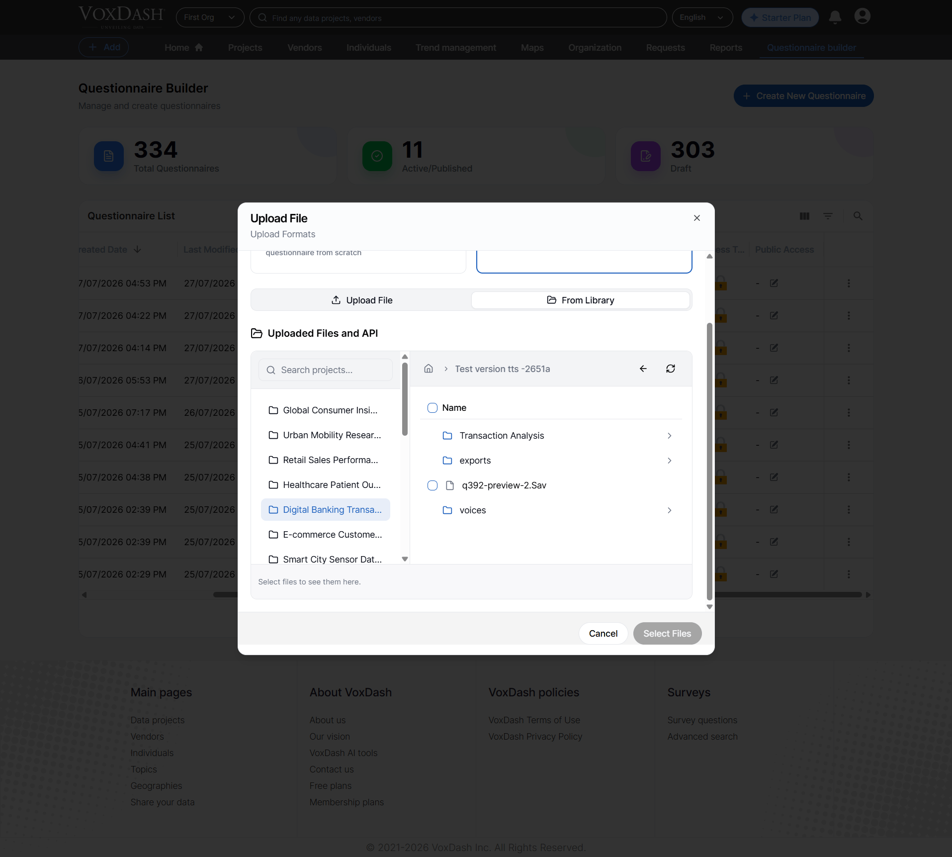Click edit icon in the 04:41 PM row
This screenshot has width=952, height=857.
coord(774,445)
